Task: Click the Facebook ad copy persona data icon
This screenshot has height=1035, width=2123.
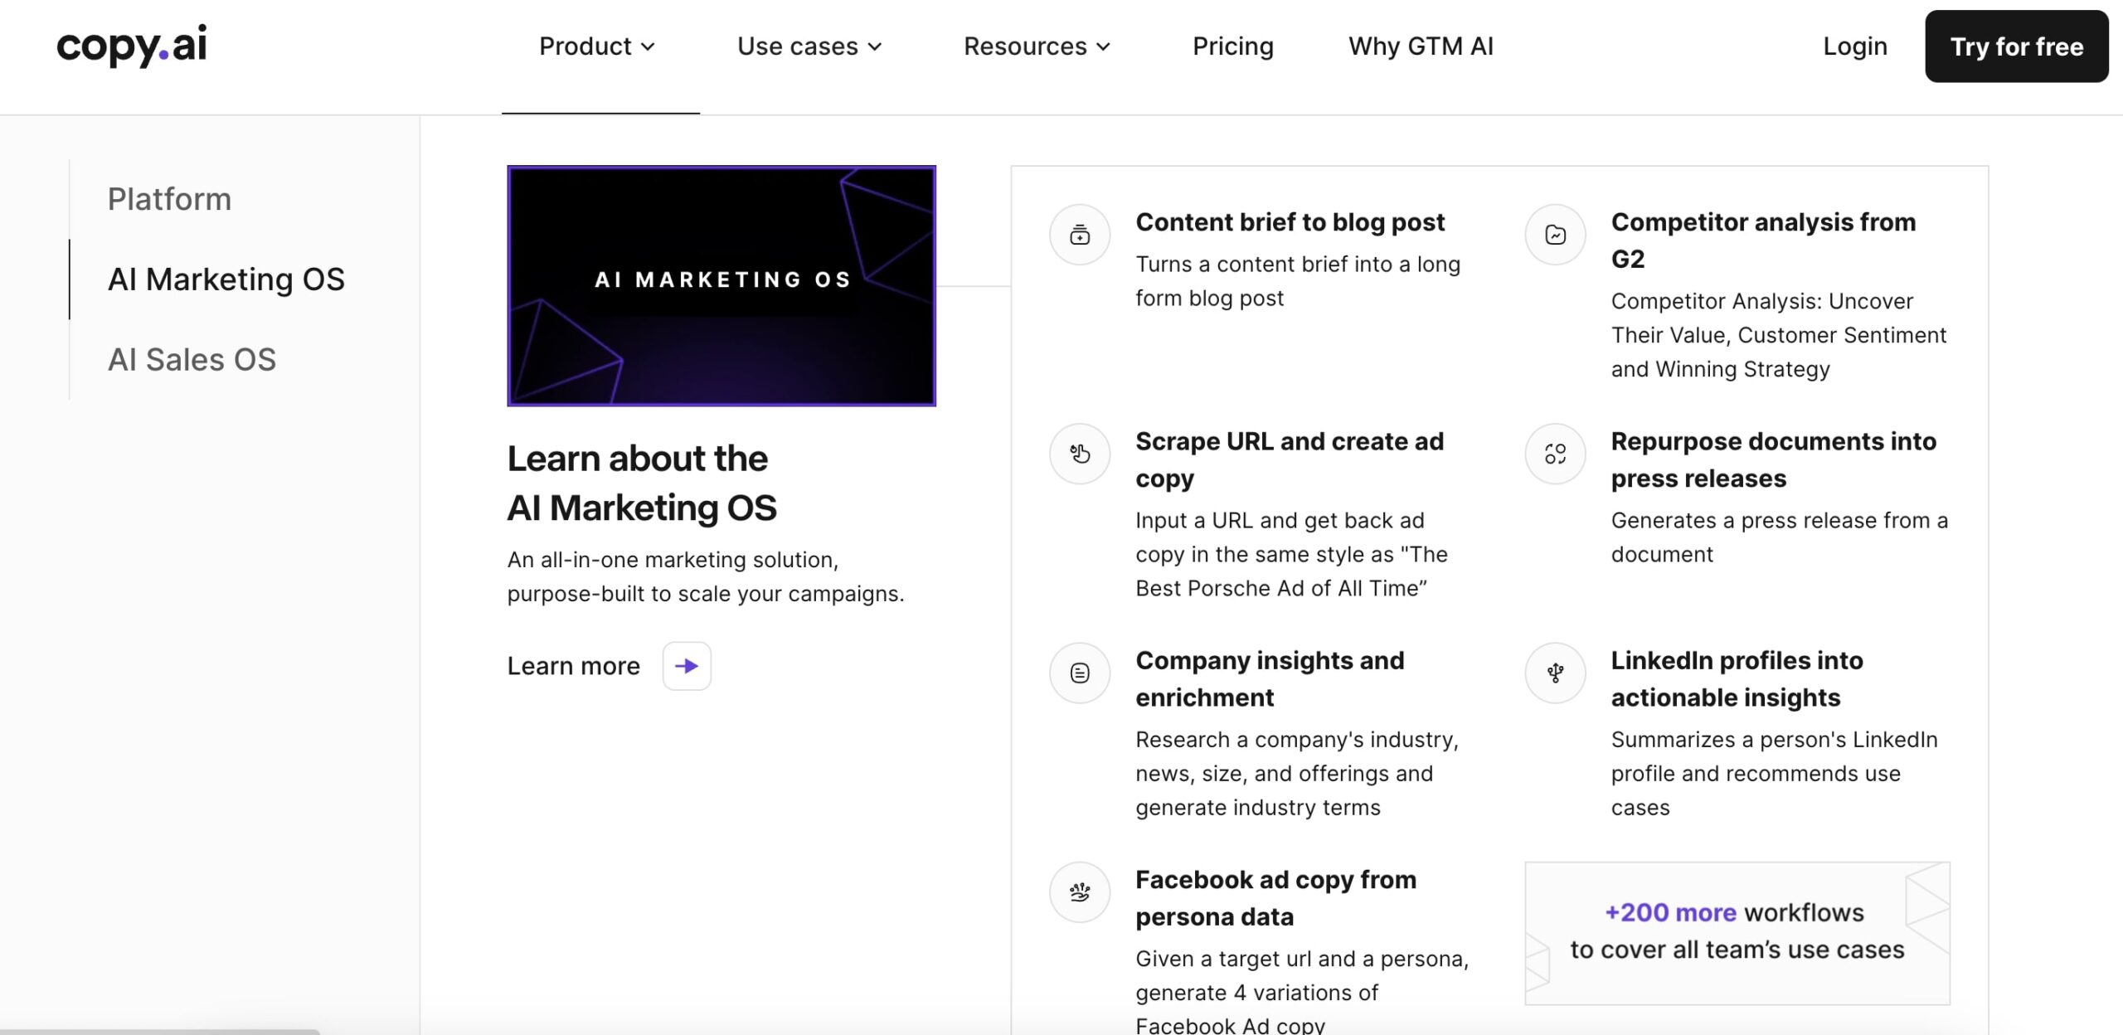Action: pos(1080,892)
